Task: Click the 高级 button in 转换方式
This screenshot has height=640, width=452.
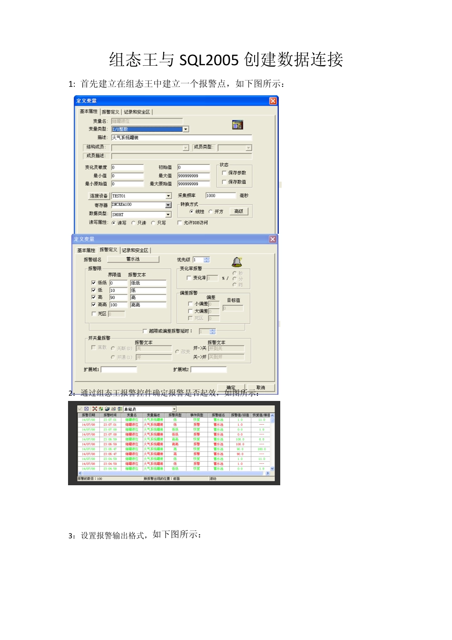Action: (x=239, y=211)
